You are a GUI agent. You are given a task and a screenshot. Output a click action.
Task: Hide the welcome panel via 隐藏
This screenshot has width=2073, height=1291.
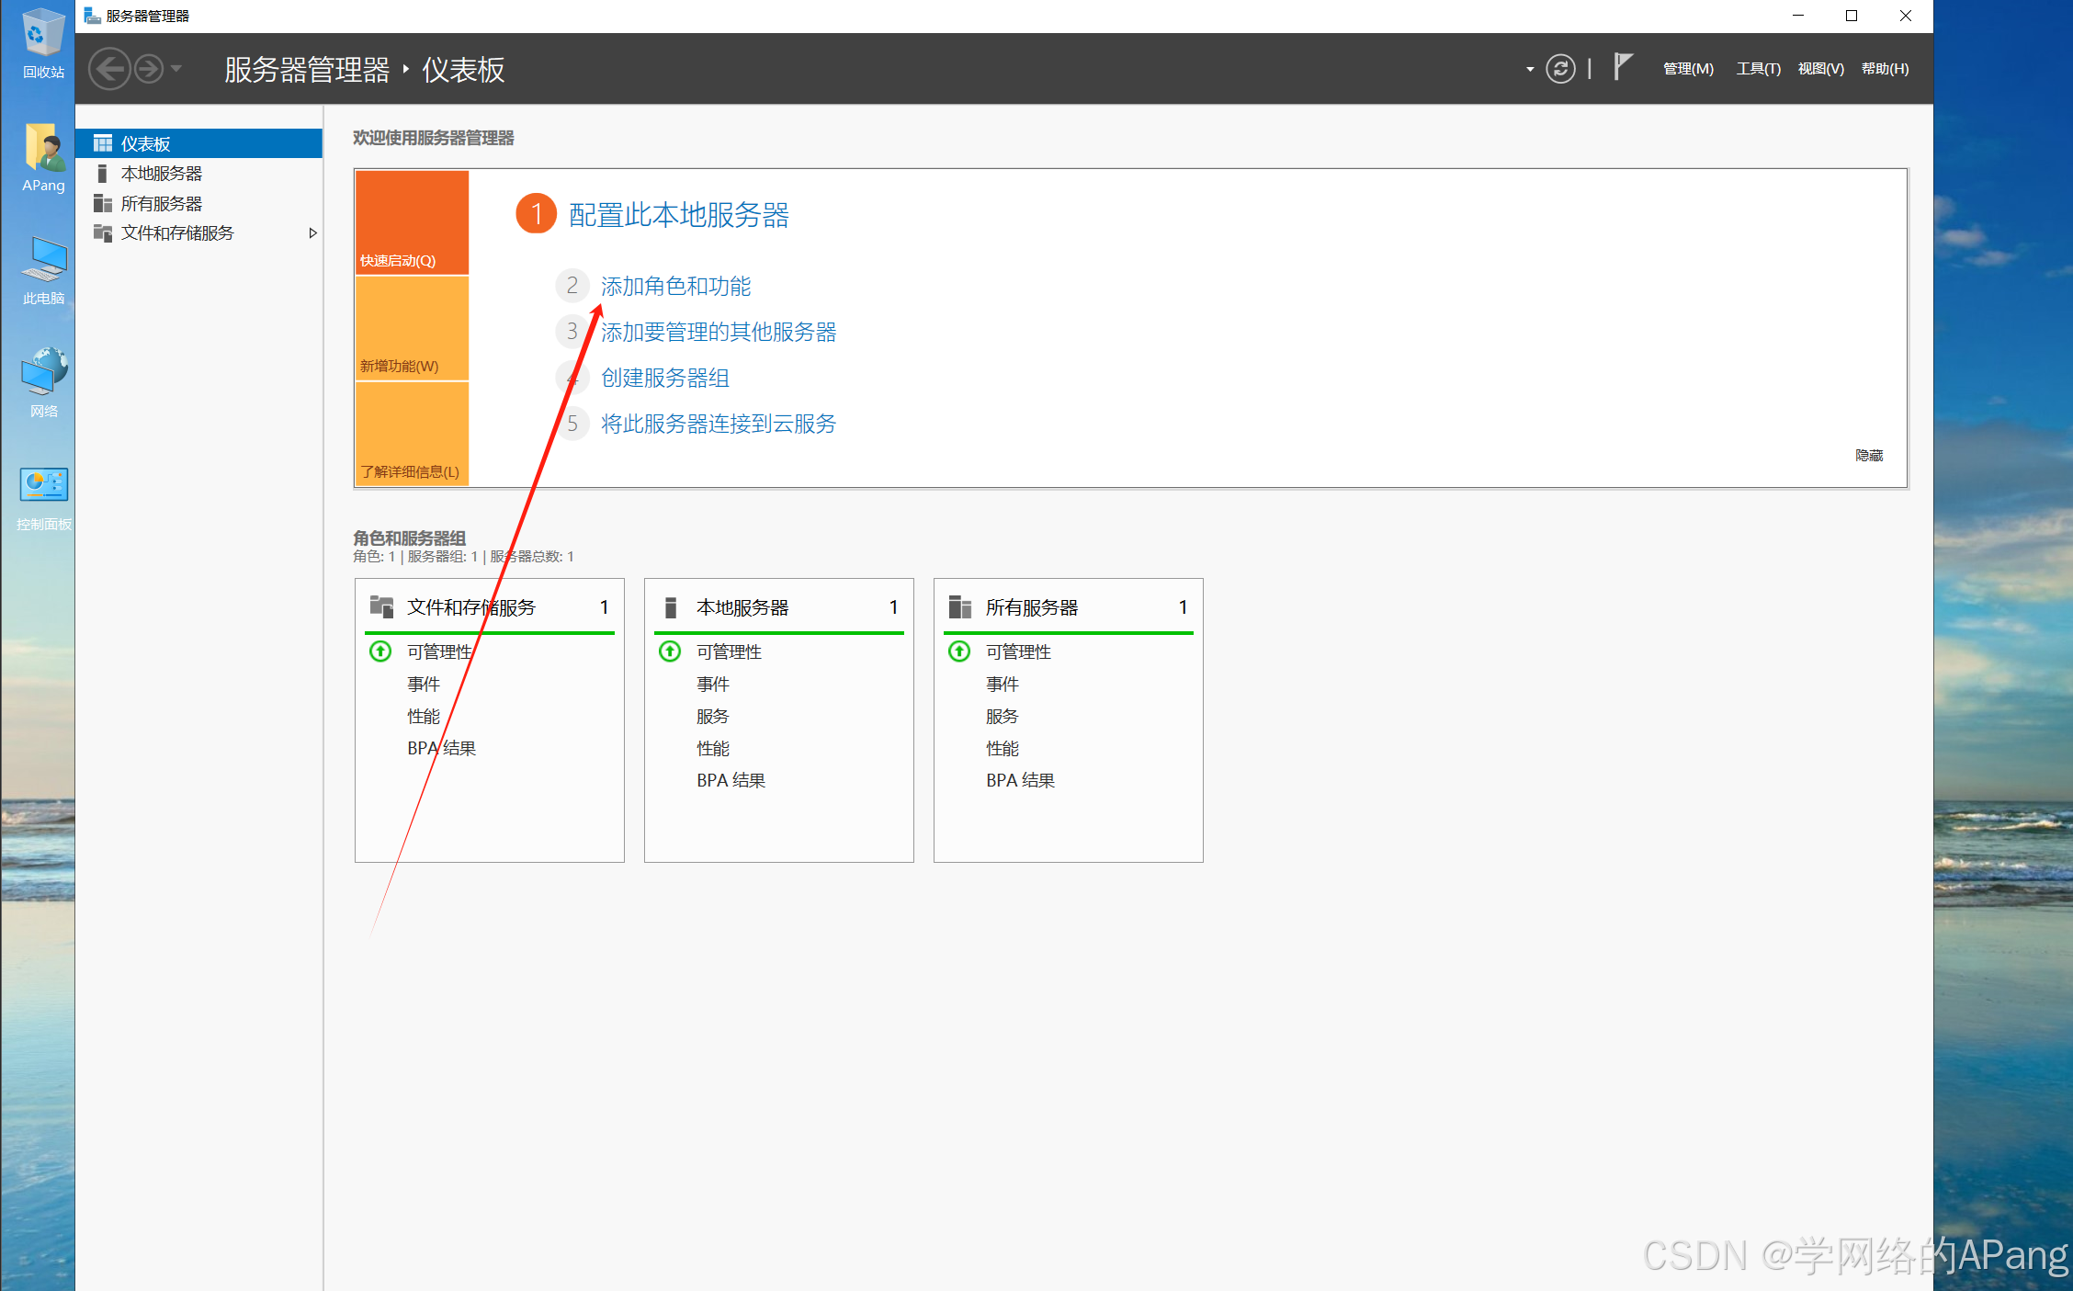[x=1868, y=456]
